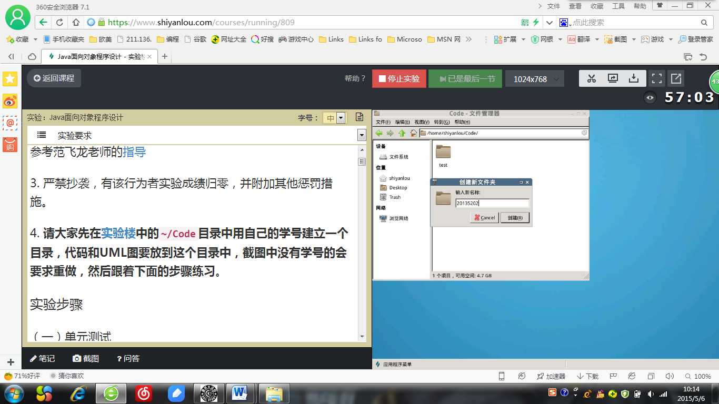The image size is (719, 404).
Task: Select 文件系统 in file manager sidebar
Action: coord(394,157)
